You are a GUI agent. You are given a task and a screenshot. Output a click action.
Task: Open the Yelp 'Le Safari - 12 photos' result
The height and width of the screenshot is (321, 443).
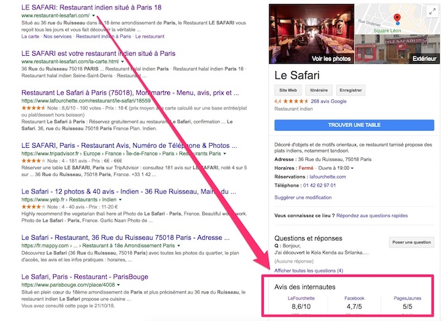point(129,191)
